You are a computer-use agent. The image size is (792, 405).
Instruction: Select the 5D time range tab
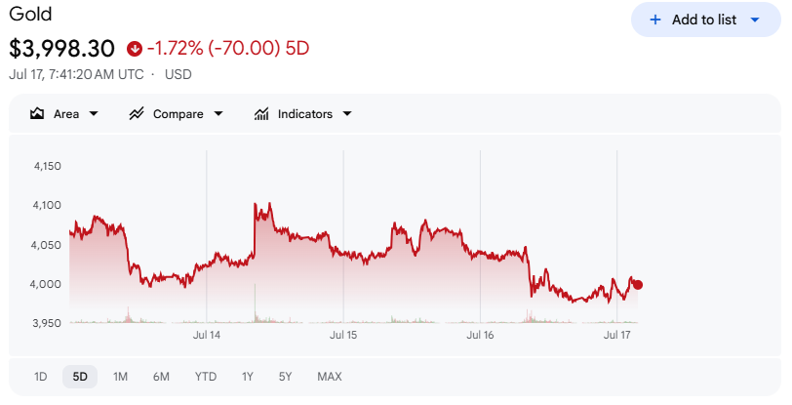pyautogui.click(x=80, y=377)
